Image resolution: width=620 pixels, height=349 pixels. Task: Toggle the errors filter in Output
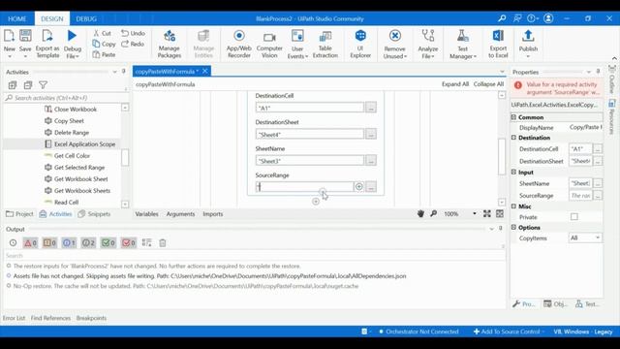[30, 243]
